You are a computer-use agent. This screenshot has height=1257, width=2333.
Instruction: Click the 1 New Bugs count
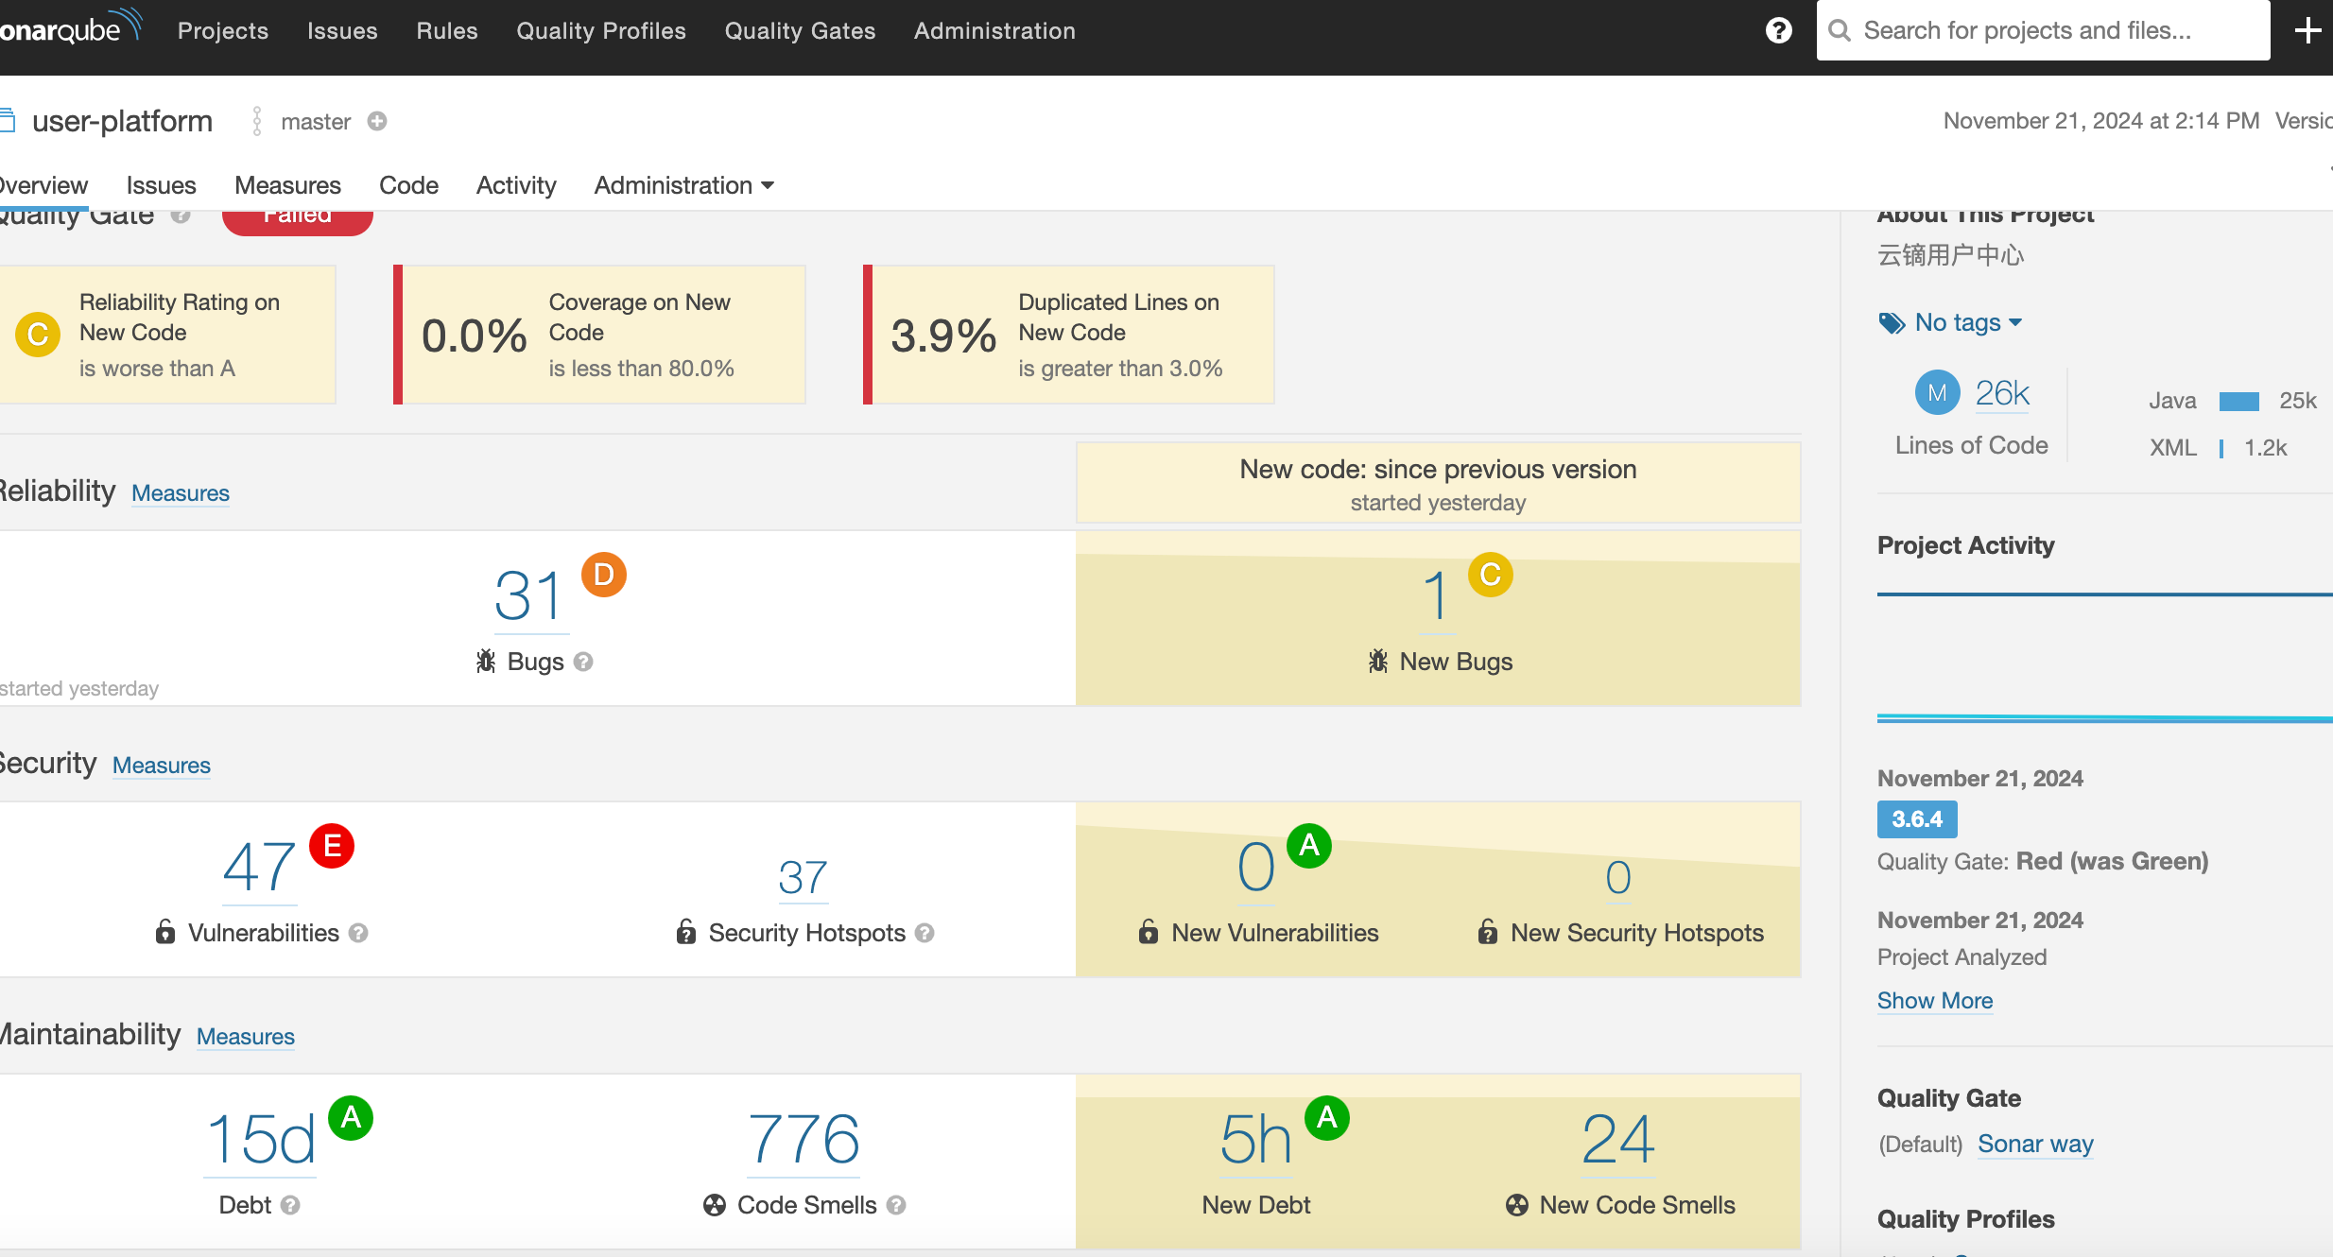pyautogui.click(x=1437, y=595)
